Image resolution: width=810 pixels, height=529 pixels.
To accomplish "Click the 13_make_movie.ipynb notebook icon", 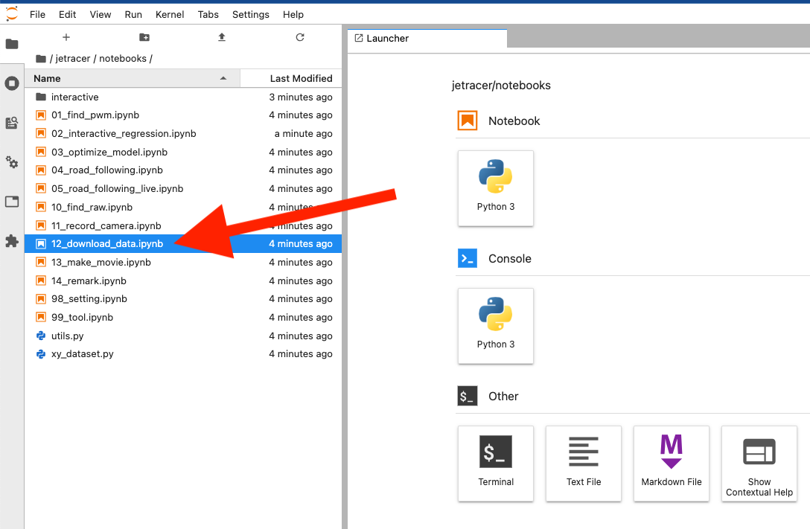I will pyautogui.click(x=41, y=262).
